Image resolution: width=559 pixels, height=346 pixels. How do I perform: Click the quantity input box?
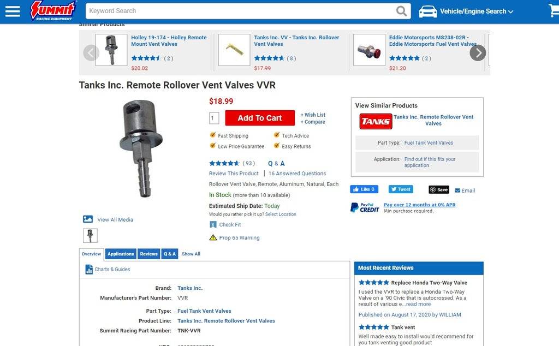click(214, 118)
